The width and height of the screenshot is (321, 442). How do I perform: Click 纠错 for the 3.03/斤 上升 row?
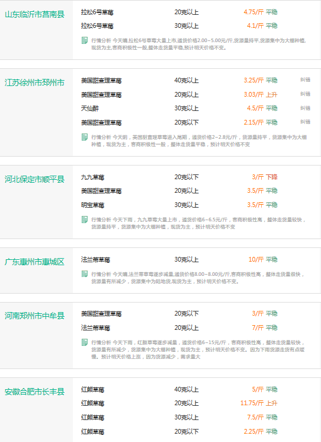click(305, 94)
